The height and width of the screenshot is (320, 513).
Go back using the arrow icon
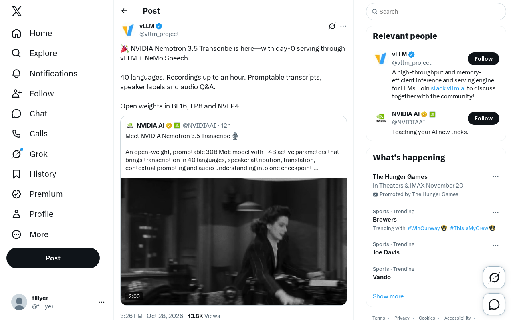point(124,11)
